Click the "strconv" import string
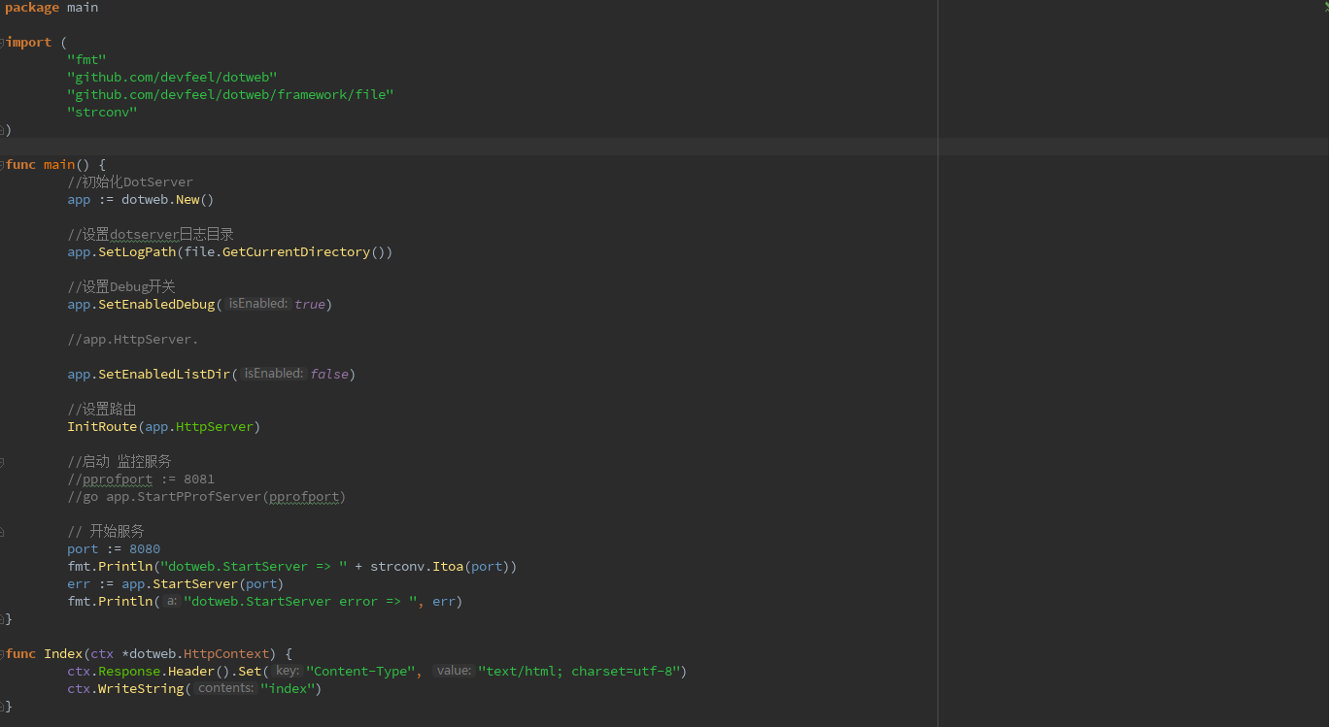The image size is (1329, 727). point(102,112)
